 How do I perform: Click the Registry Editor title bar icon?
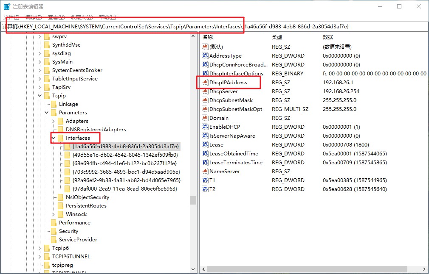(x=5, y=6)
